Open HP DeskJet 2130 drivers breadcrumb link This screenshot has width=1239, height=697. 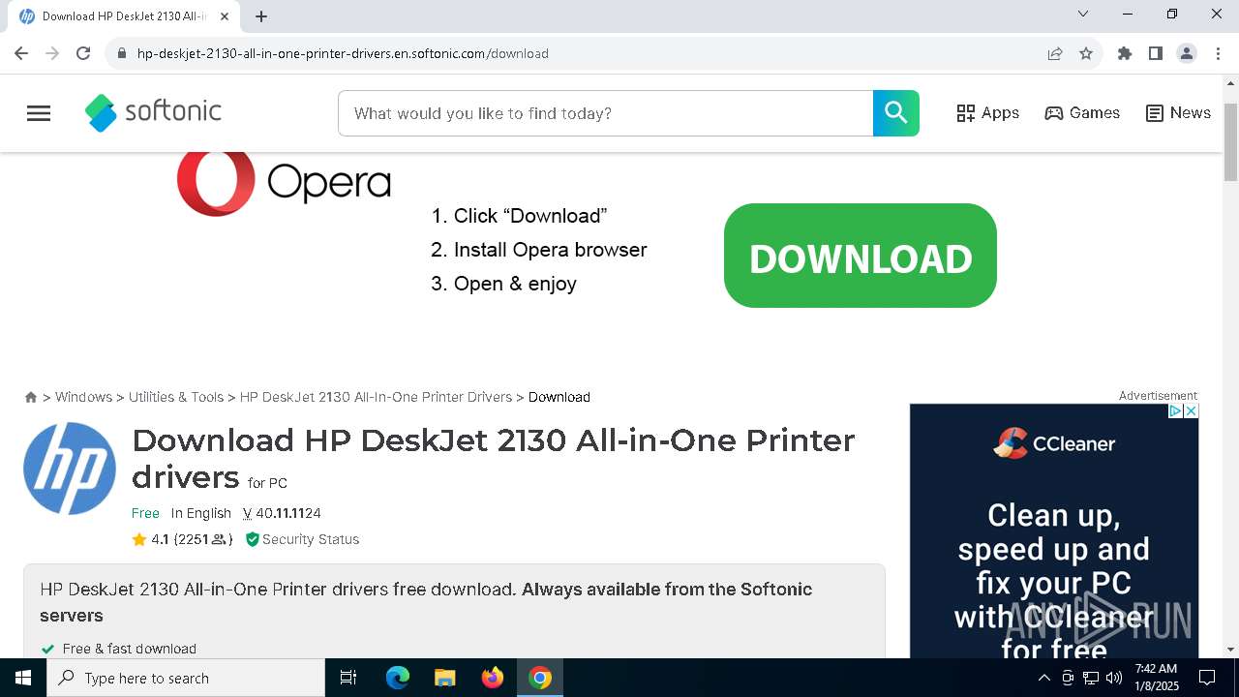click(376, 397)
